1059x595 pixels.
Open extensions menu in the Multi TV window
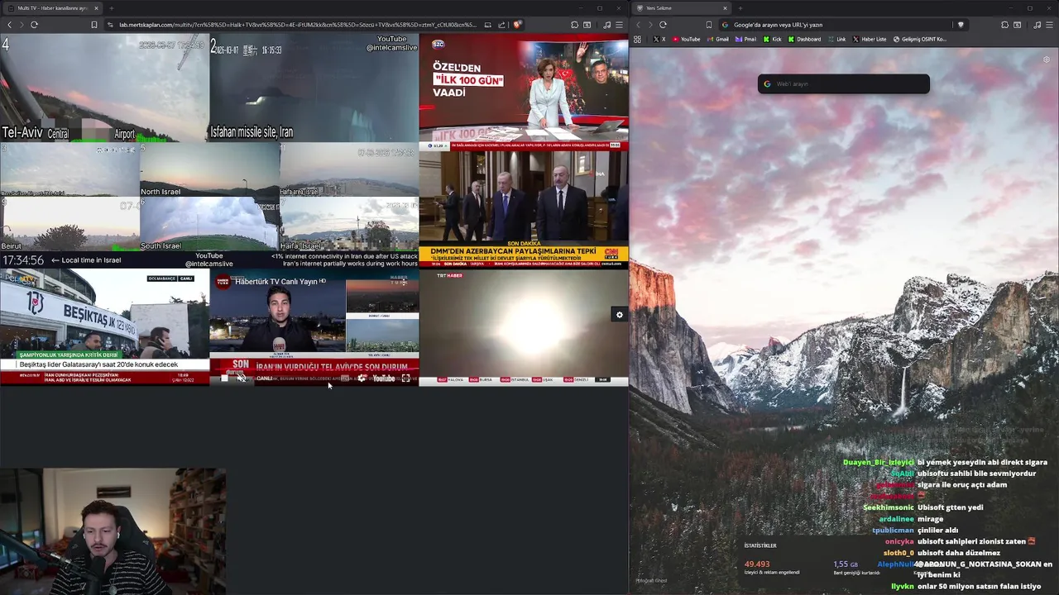click(574, 25)
